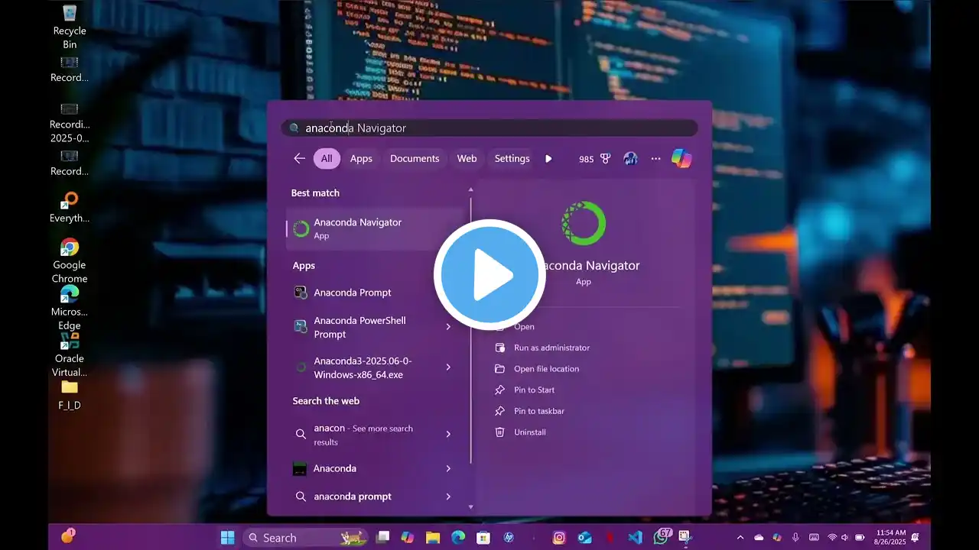Click the search results scroll-down arrow

(x=470, y=506)
